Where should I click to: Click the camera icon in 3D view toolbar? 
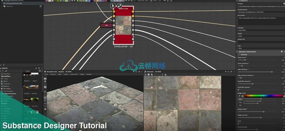coord(45,79)
